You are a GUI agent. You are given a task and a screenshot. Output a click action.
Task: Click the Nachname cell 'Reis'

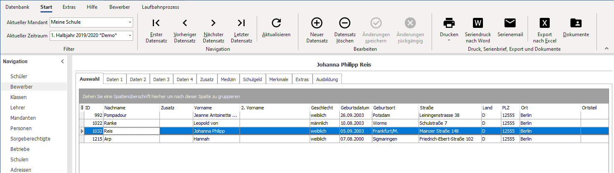[131, 131]
